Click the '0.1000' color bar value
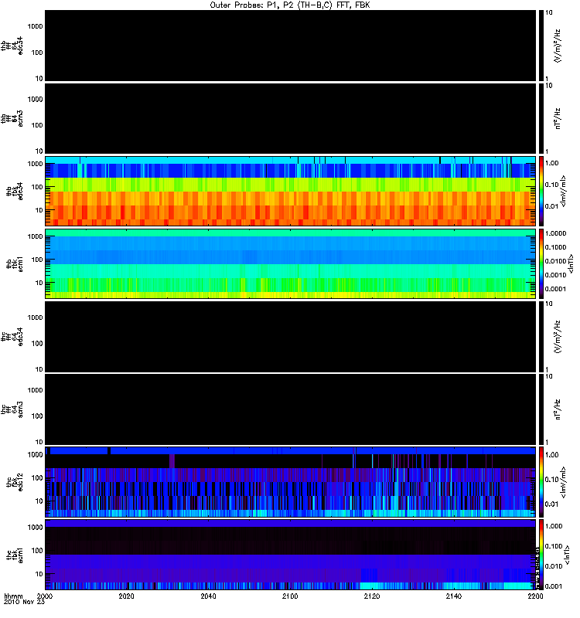This screenshot has width=580, height=618. (x=555, y=247)
